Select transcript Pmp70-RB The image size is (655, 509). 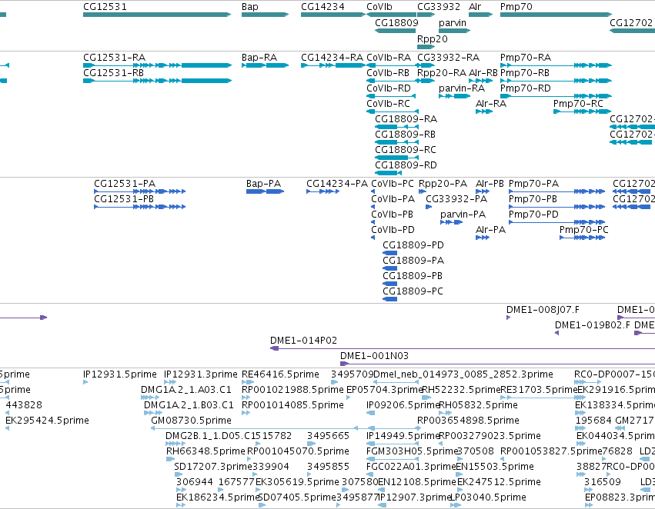tap(556, 81)
